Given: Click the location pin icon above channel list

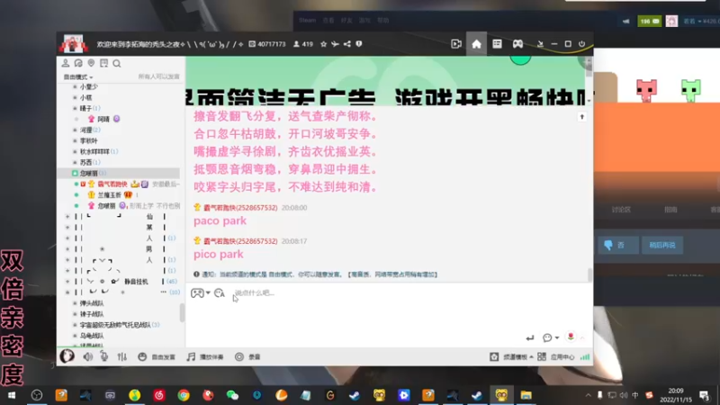Looking at the screenshot, I should click(92, 63).
